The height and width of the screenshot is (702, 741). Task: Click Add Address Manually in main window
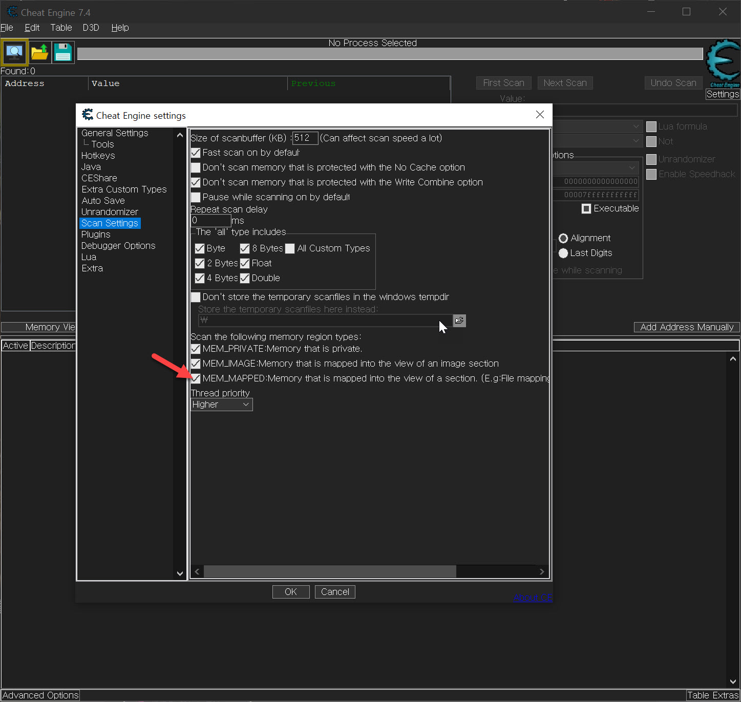pyautogui.click(x=687, y=327)
